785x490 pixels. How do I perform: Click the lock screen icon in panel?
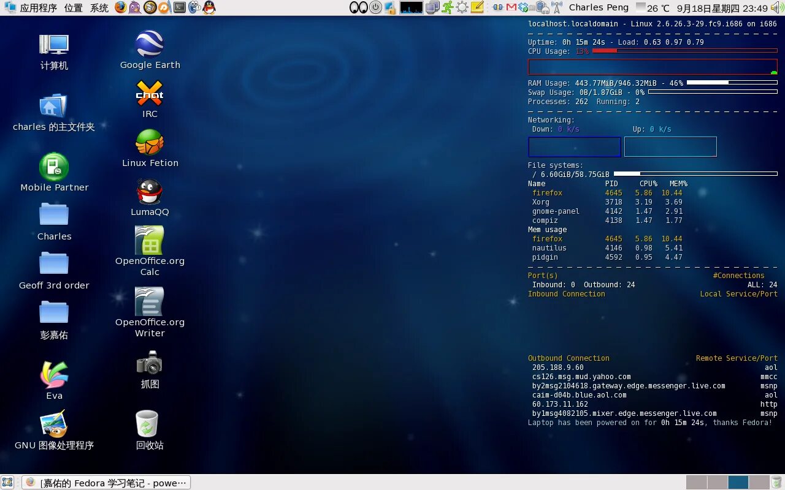[391, 8]
